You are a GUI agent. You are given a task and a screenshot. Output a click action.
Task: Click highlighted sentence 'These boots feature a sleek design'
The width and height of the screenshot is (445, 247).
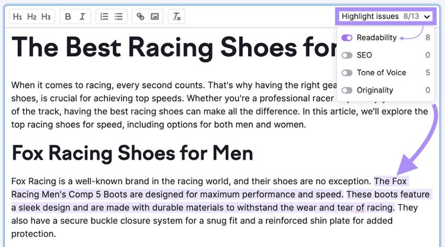point(221,201)
